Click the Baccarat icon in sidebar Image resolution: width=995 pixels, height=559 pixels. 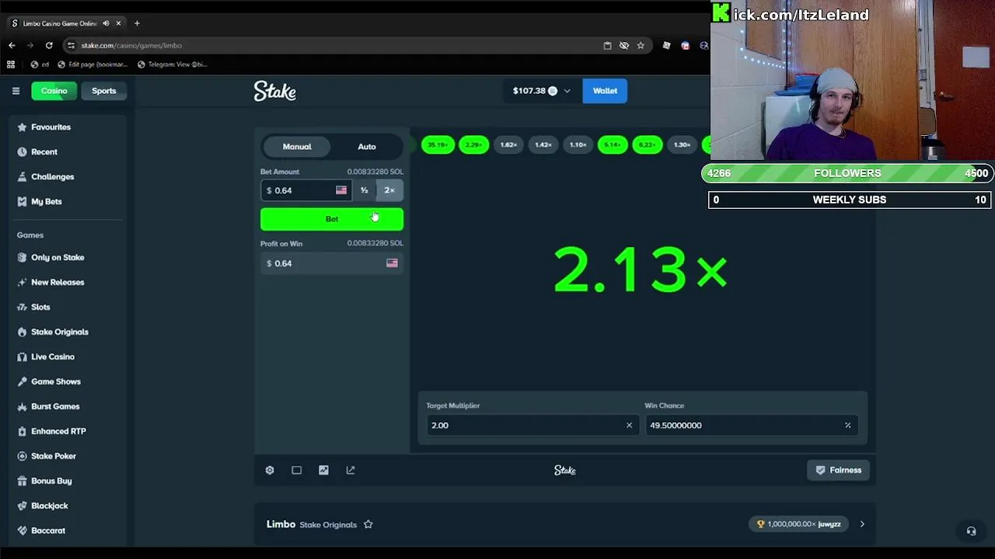pos(22,530)
